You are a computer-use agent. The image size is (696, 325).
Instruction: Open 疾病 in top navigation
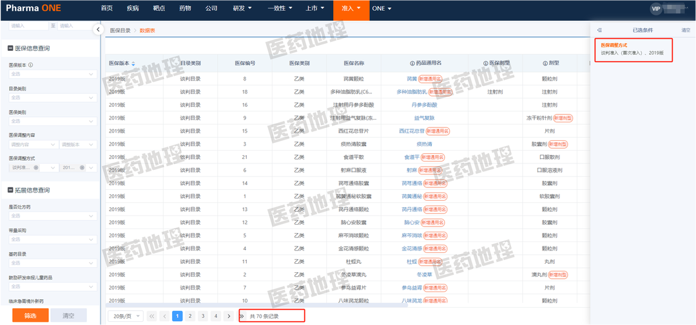click(x=132, y=8)
